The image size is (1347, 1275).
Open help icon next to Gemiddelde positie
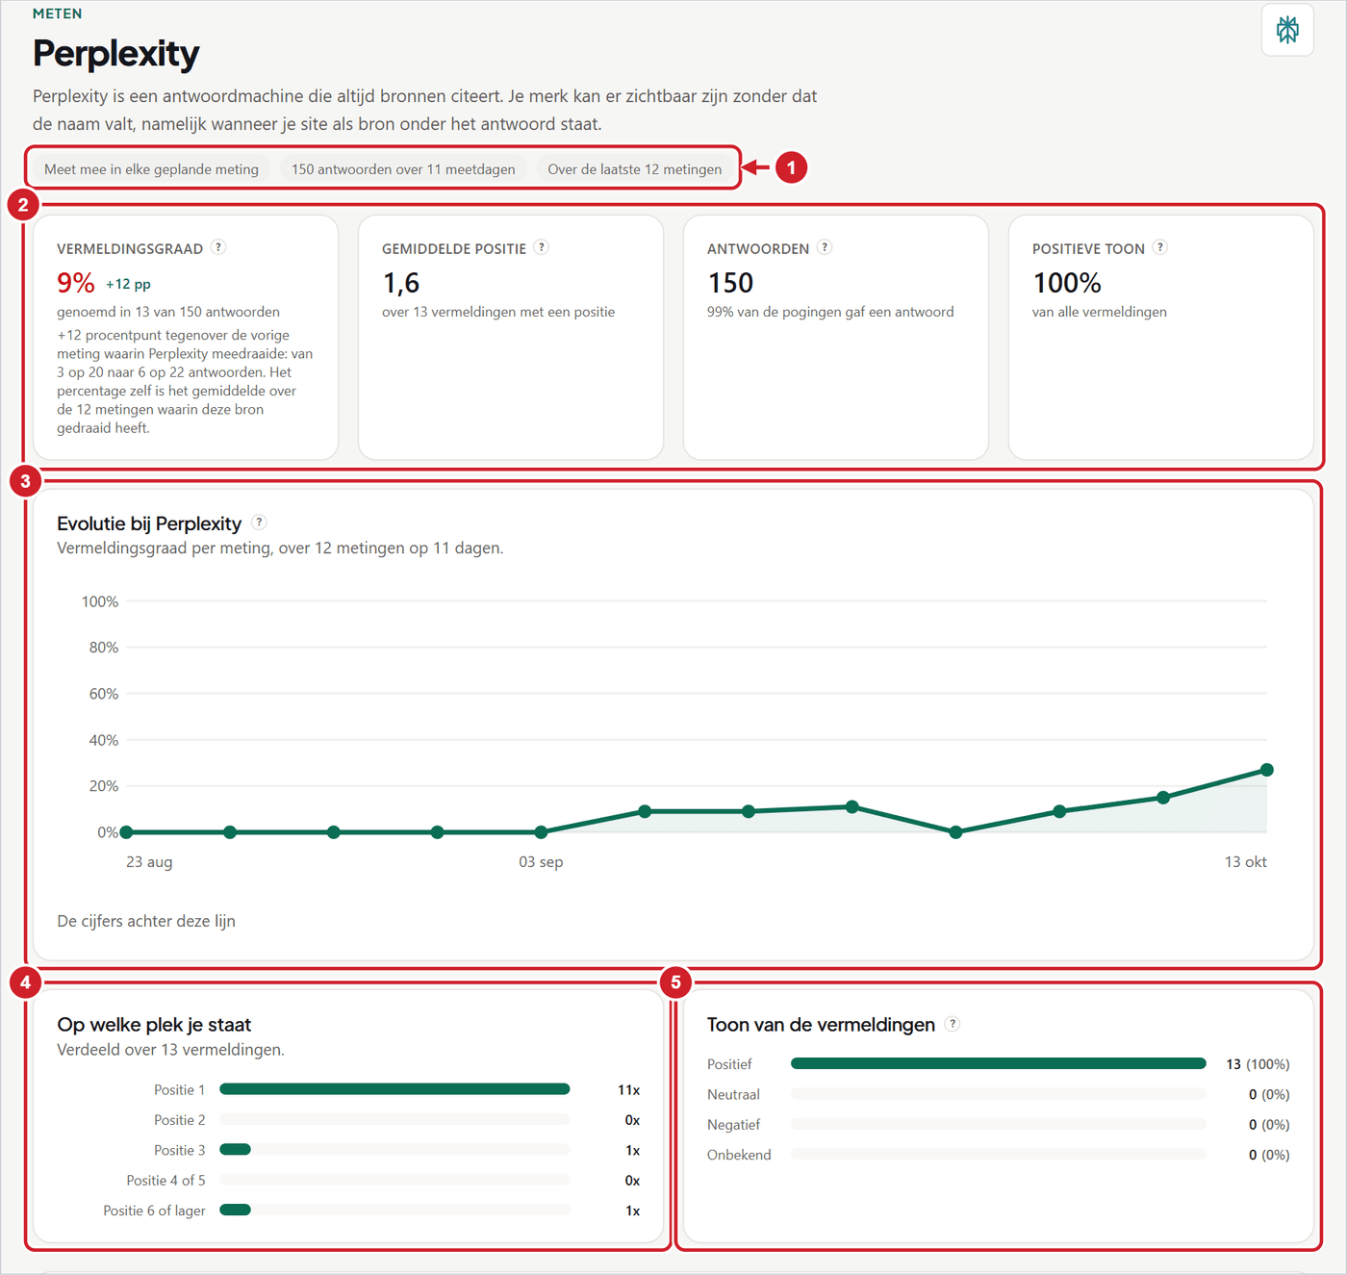pos(542,247)
